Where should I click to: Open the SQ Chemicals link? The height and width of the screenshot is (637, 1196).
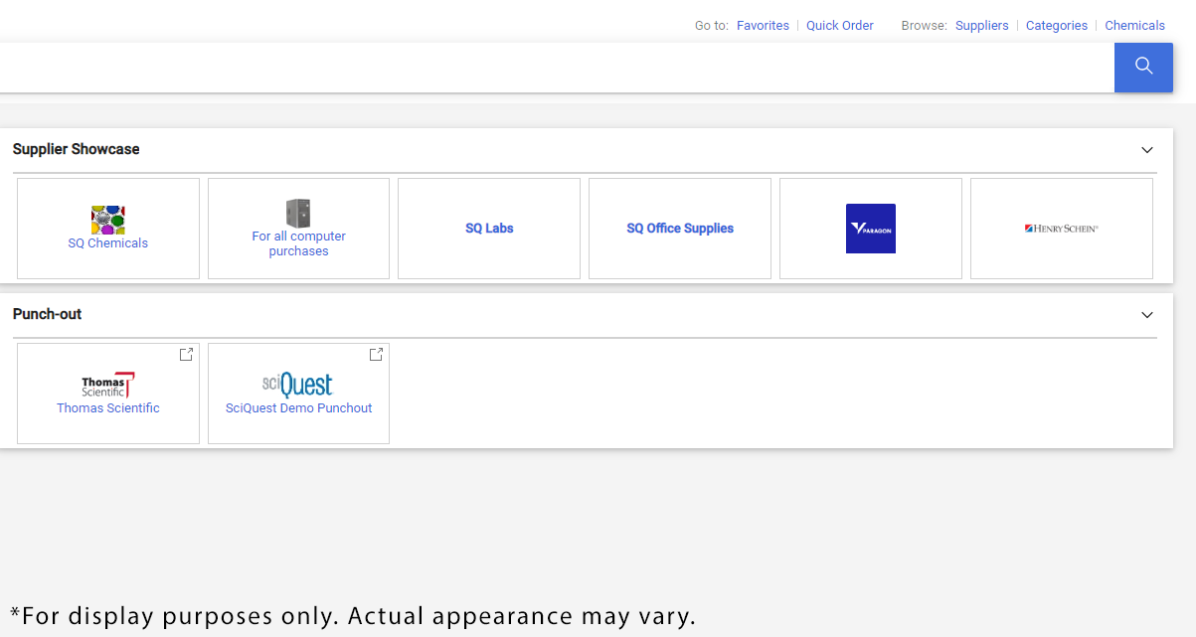point(108,243)
